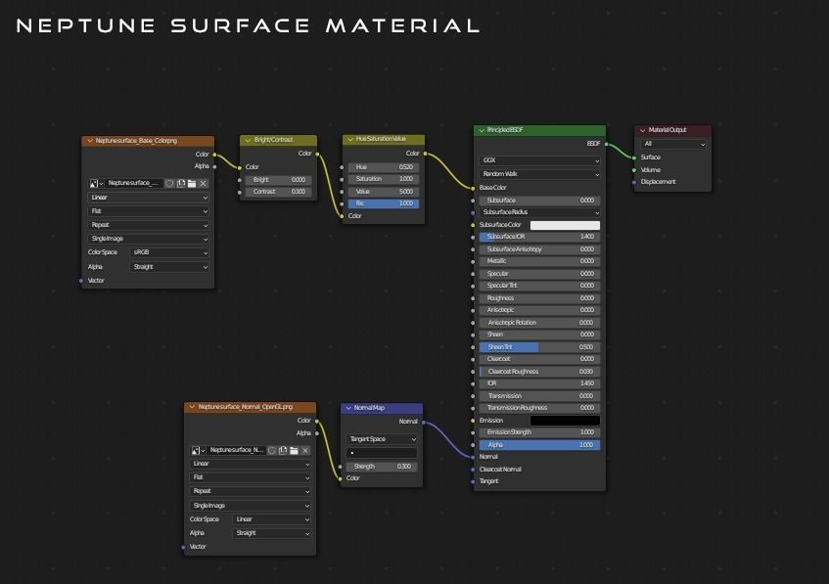The height and width of the screenshot is (584, 829).
Task: Click UV map field in Normal Map node
Action: 382,453
